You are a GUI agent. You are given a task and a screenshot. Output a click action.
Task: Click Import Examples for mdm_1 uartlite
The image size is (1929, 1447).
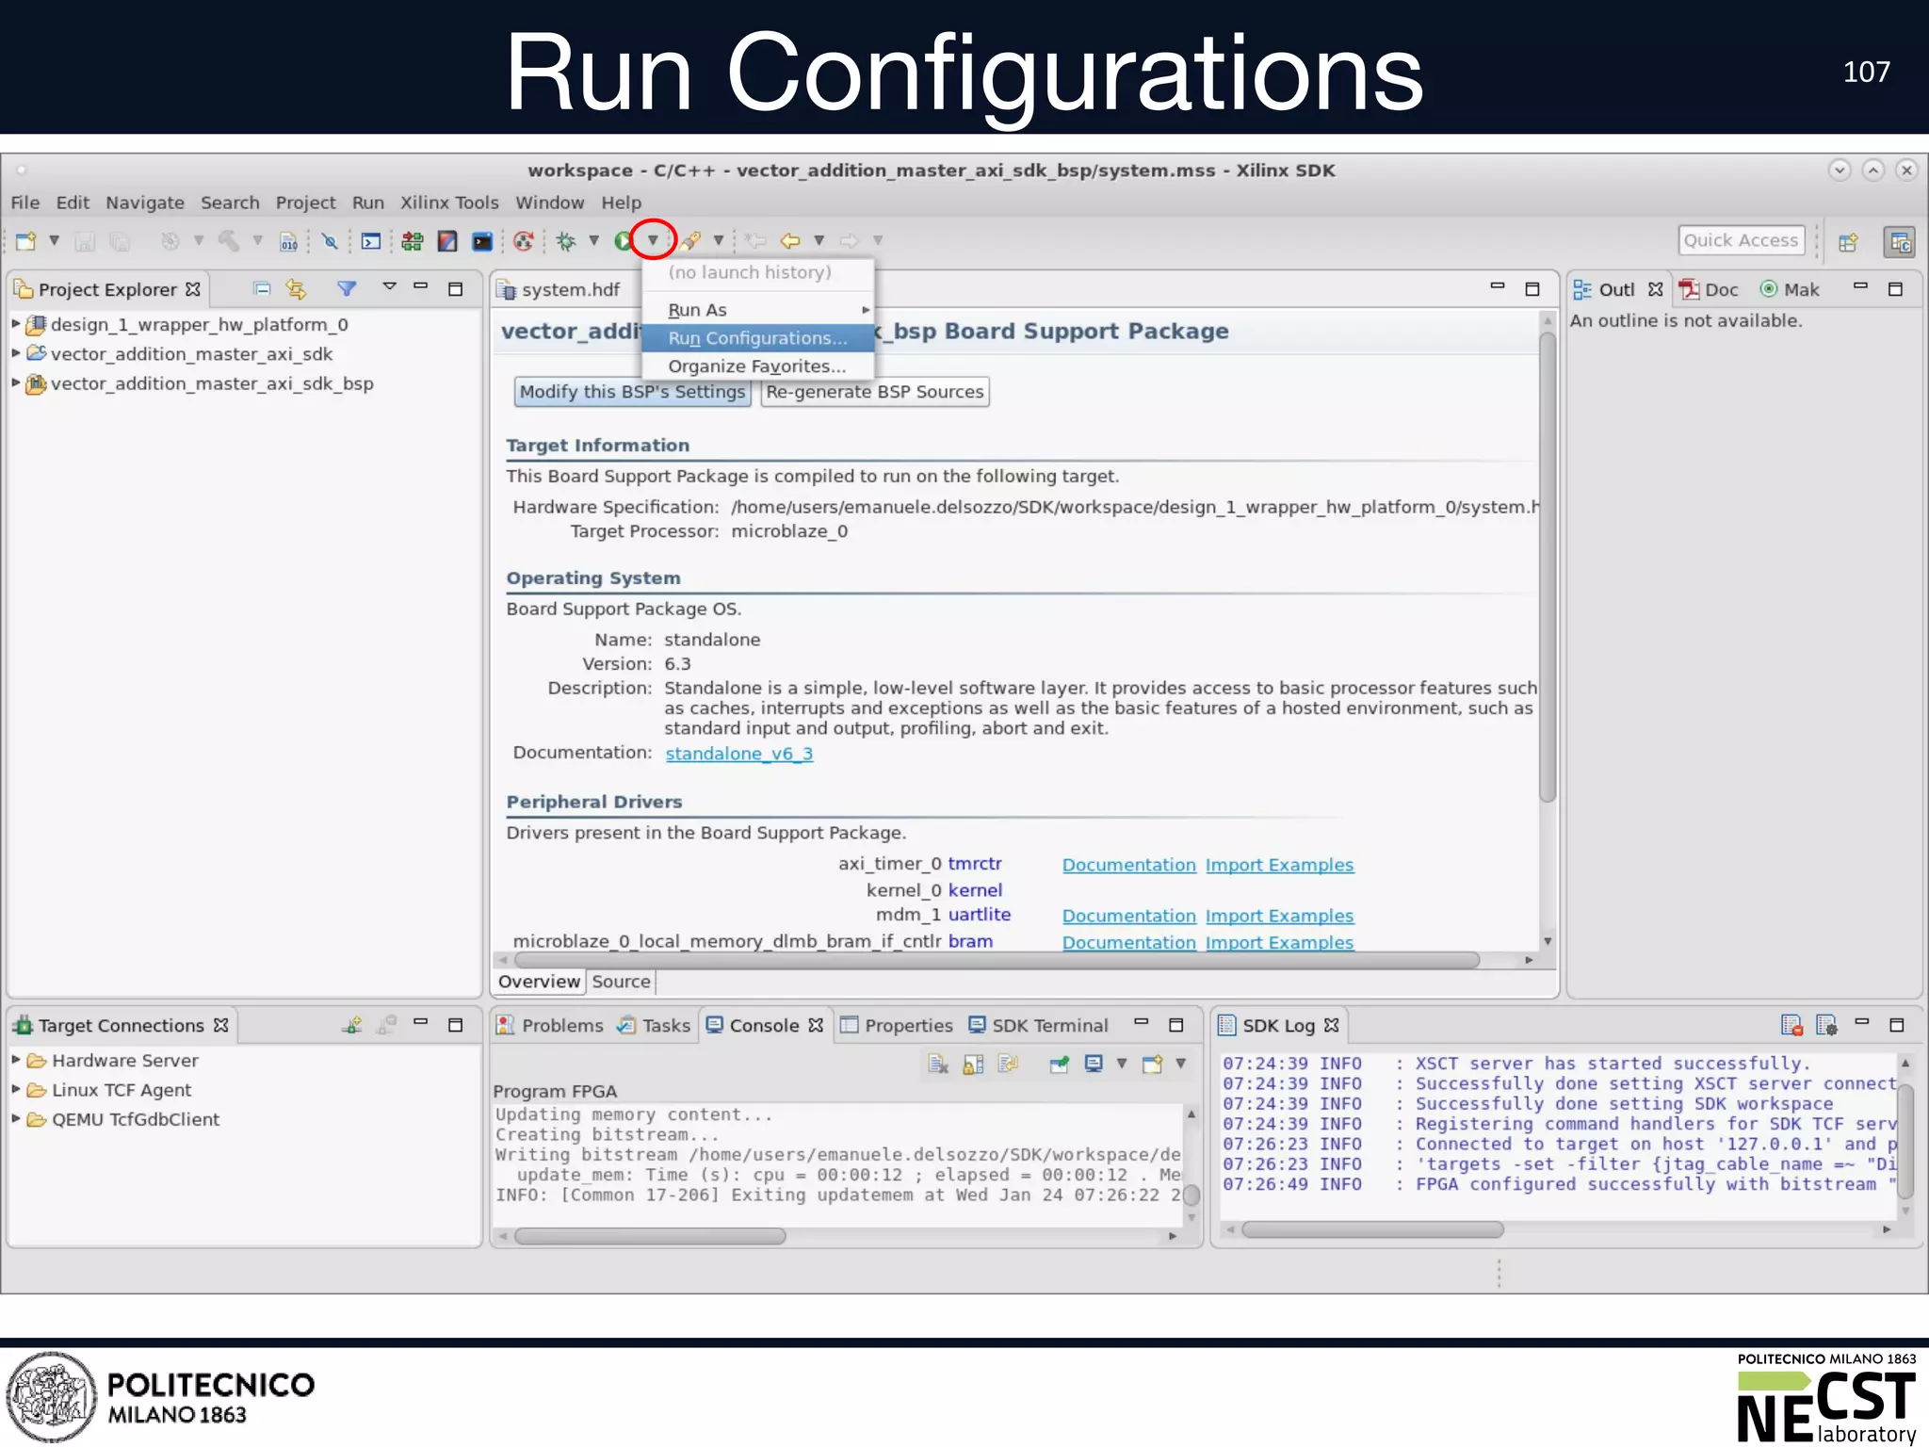[1279, 916]
